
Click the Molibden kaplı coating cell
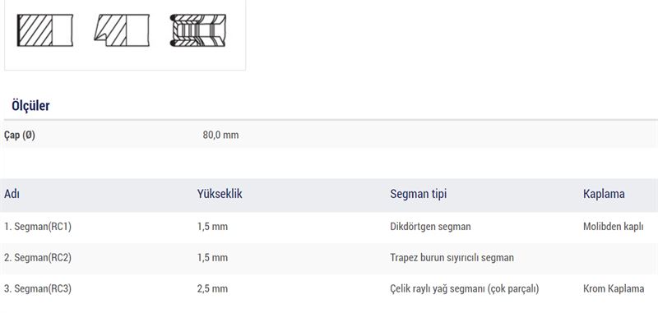tap(613, 227)
